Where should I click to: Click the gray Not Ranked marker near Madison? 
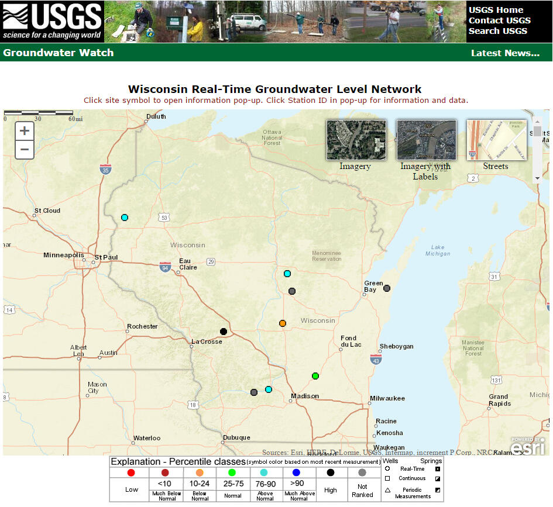pos(254,392)
